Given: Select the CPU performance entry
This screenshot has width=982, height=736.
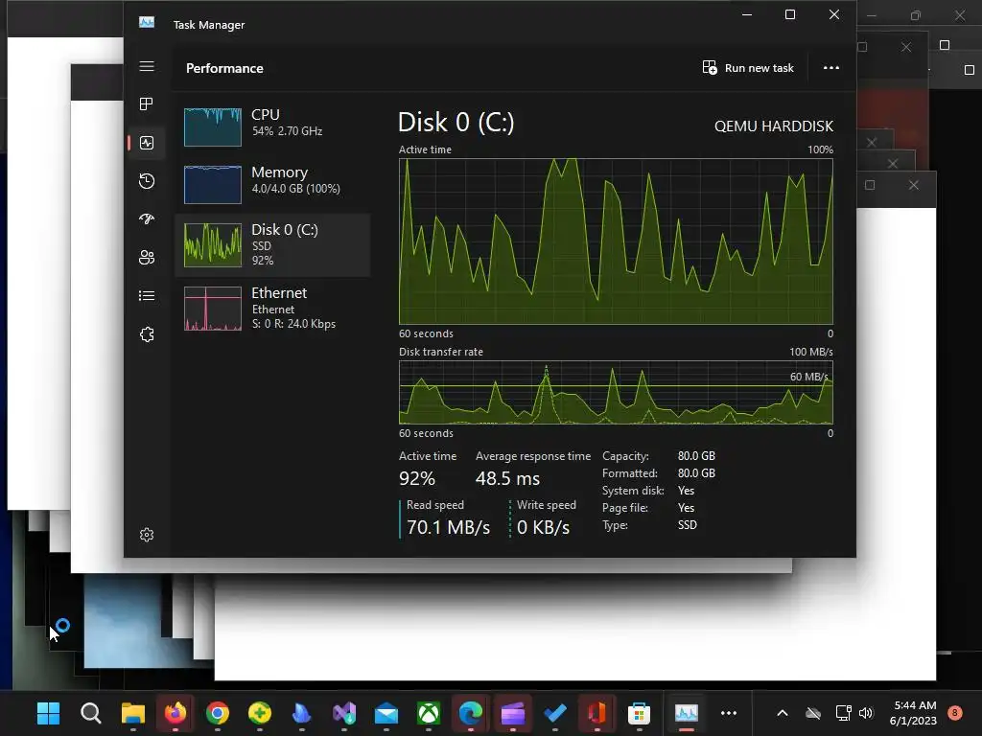Looking at the screenshot, I should coord(273,127).
